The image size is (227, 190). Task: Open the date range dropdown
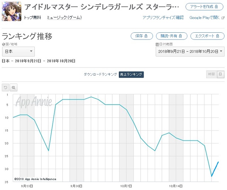(x=190, y=52)
